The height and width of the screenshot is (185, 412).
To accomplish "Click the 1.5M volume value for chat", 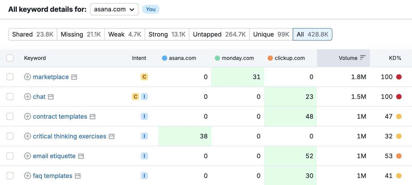I will [x=359, y=97].
